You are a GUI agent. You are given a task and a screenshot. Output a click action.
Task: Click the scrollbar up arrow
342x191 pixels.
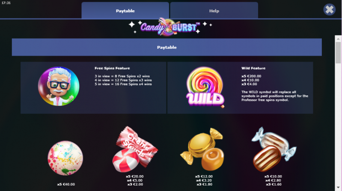tap(338, 39)
